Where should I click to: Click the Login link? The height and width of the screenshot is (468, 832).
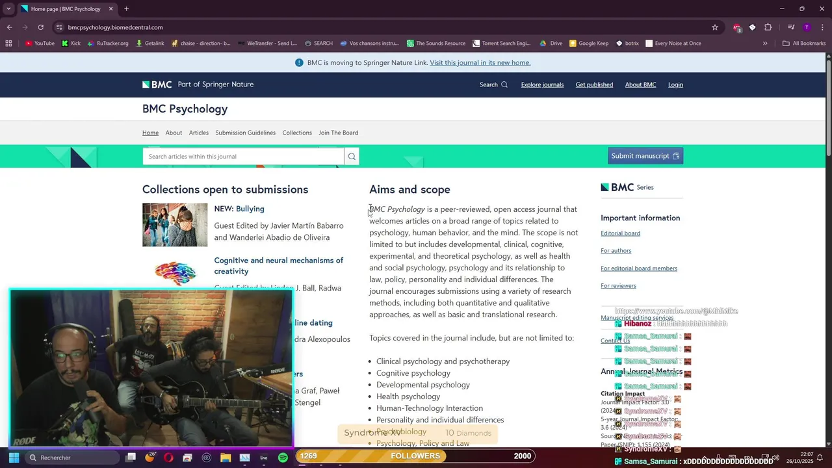(x=675, y=84)
